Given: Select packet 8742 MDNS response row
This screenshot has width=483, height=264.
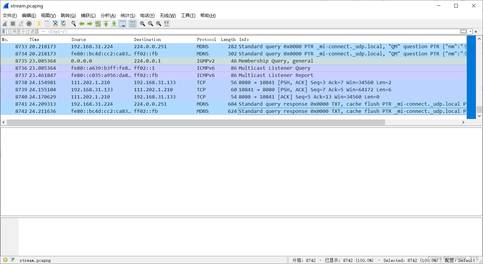Looking at the screenshot, I should click(234, 111).
